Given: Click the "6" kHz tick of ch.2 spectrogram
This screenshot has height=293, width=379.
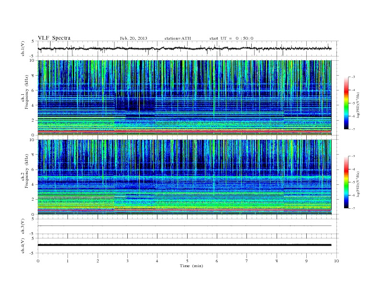Looking at the screenshot, I should tap(33, 169).
